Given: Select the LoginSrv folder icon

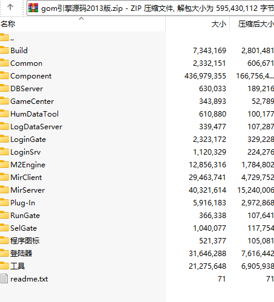Looking at the screenshot, I should point(4,152).
